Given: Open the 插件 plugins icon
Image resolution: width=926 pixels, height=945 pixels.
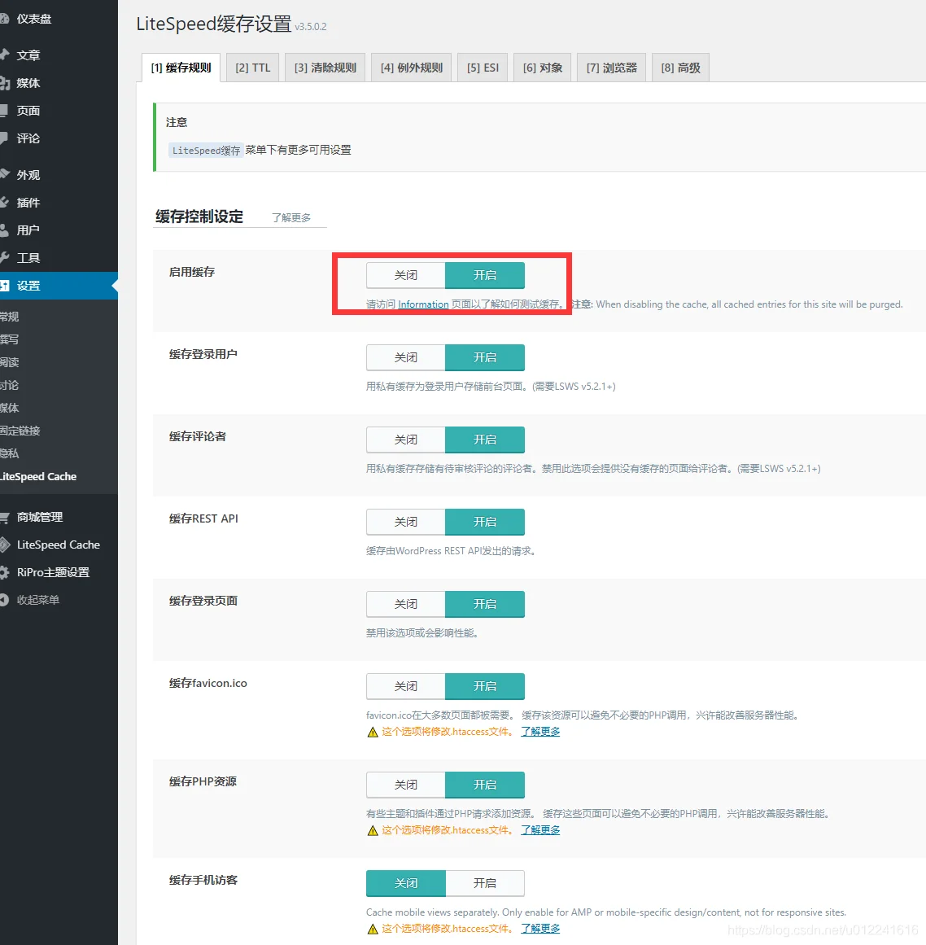Looking at the screenshot, I should point(28,202).
